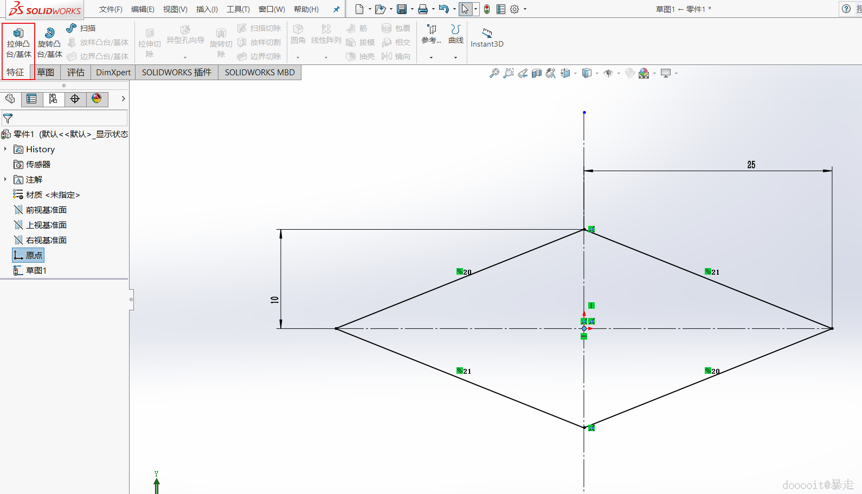Toggle the Instant3D mode button

click(x=487, y=38)
